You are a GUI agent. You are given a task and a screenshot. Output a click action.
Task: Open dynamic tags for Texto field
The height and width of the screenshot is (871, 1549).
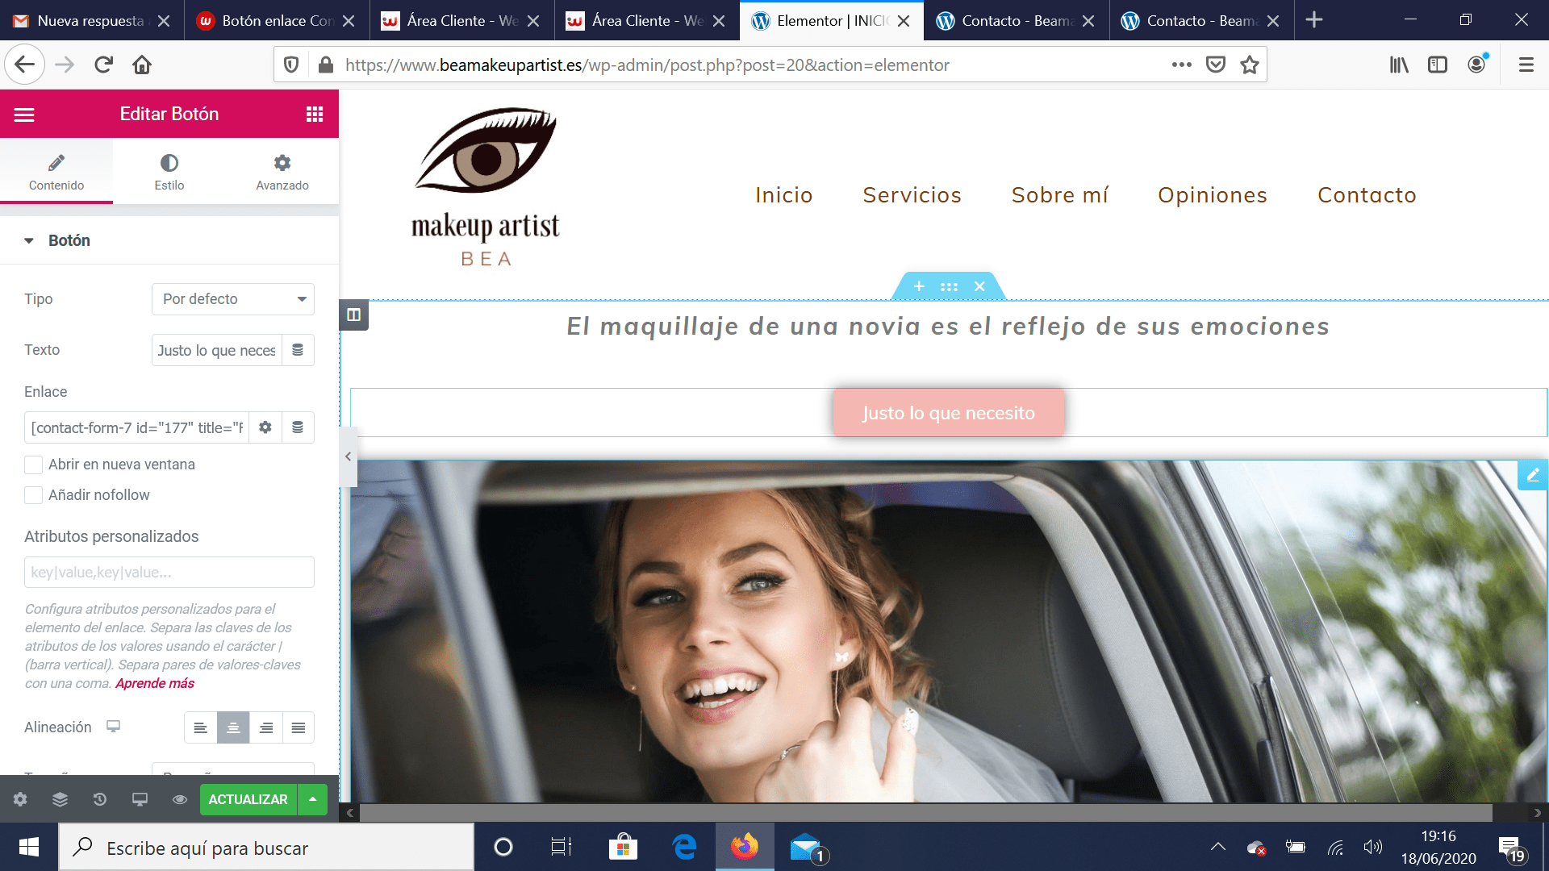pos(298,350)
